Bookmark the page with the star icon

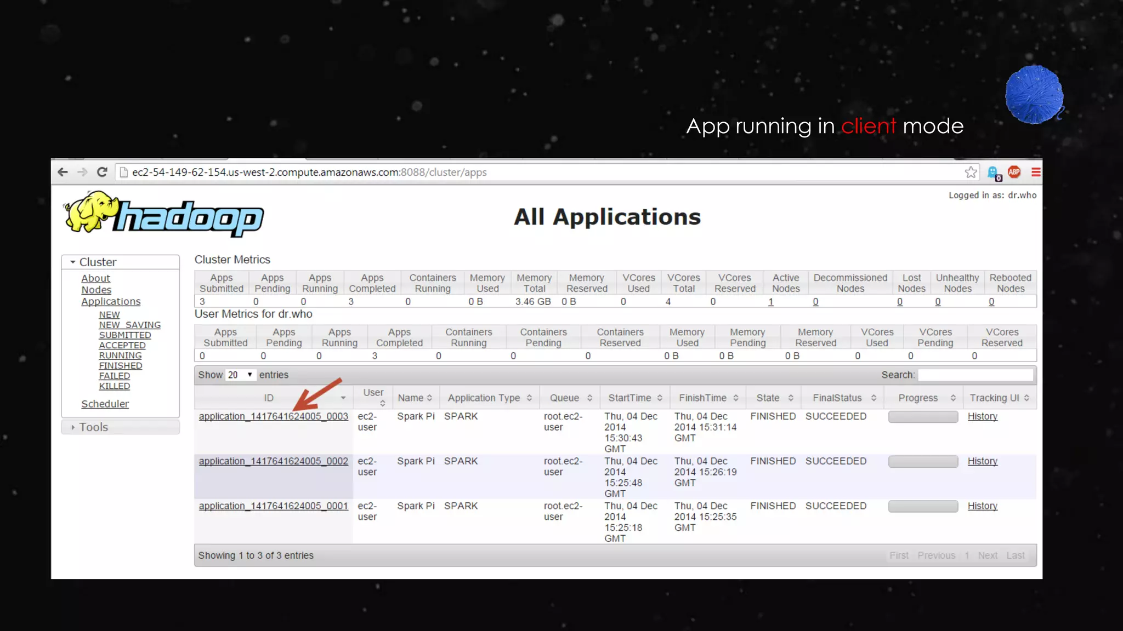pyautogui.click(x=971, y=172)
